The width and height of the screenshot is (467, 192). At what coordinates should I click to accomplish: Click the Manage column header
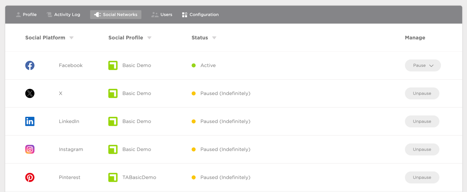[x=415, y=38]
